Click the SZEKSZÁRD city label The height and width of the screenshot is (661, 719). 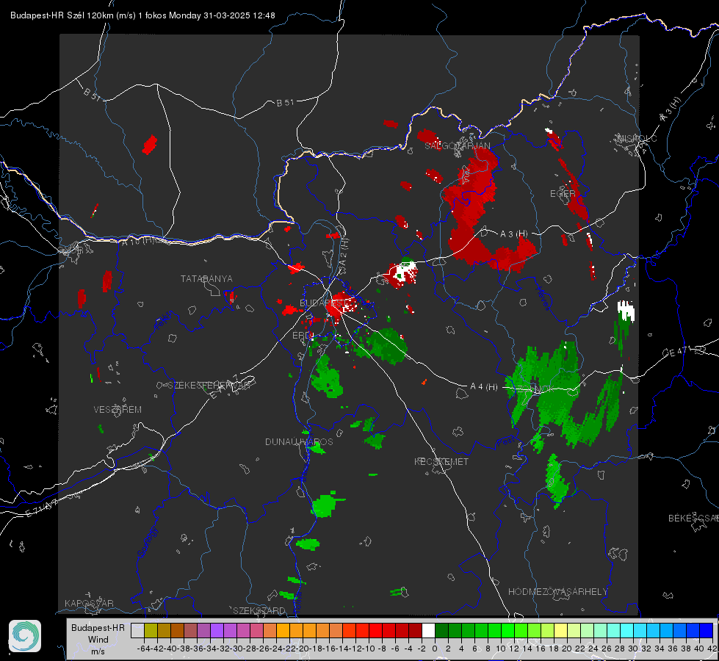[x=259, y=610]
